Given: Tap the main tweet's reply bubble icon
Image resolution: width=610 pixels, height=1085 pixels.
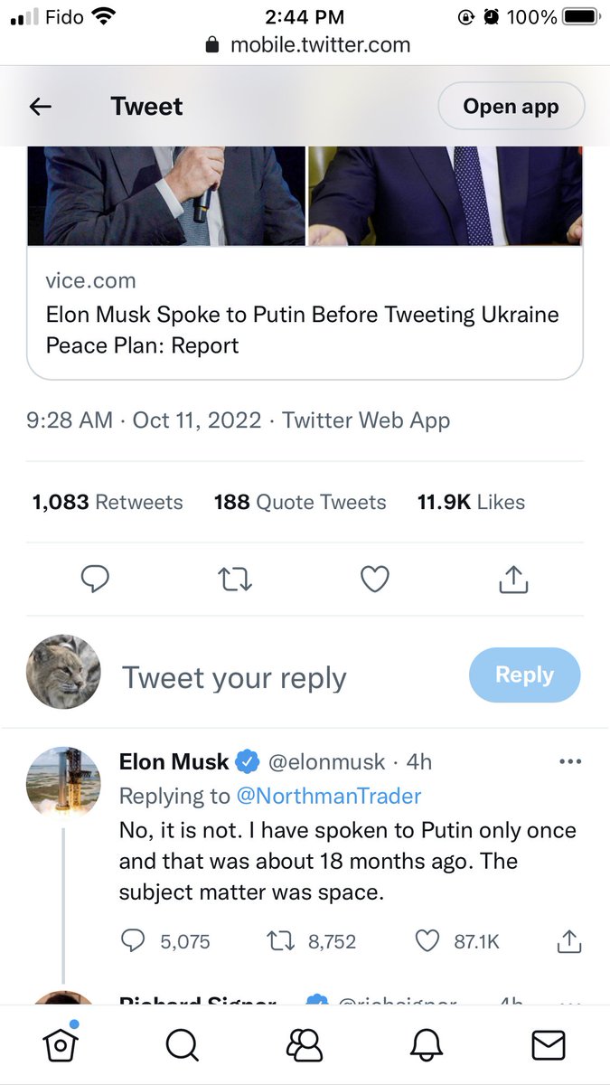Looking at the screenshot, I should pyautogui.click(x=95, y=579).
